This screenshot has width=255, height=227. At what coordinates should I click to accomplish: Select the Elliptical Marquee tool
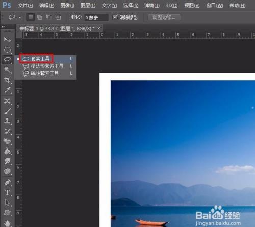pos(7,49)
